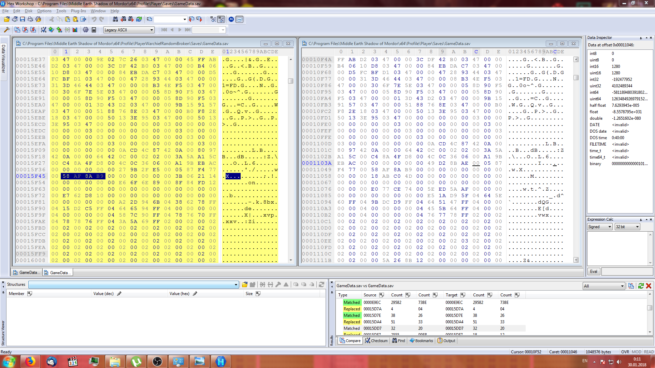
Task: Click the Eval button
Action: pyautogui.click(x=594, y=271)
